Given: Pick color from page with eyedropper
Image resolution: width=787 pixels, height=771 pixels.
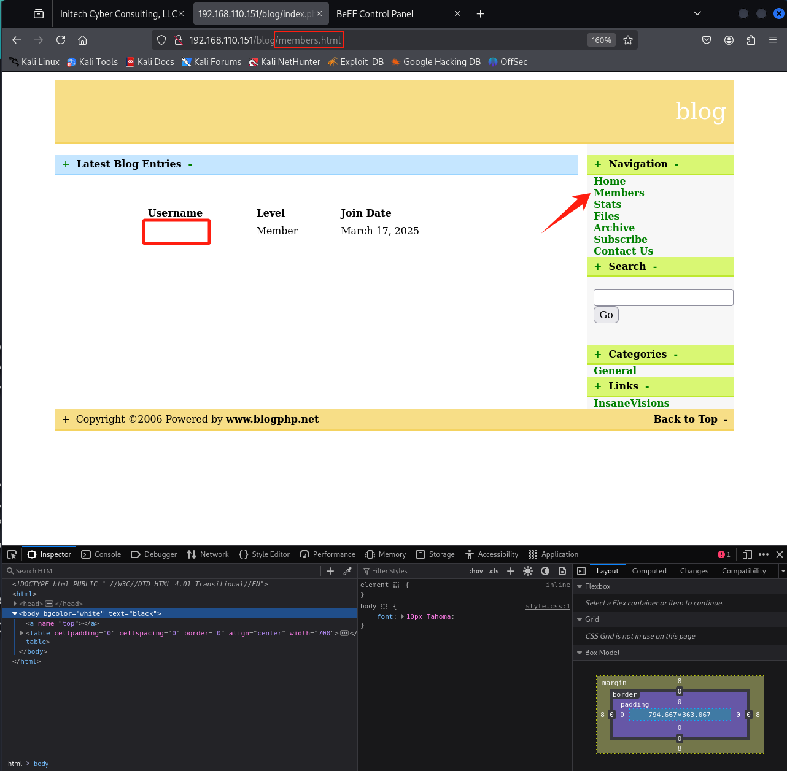Looking at the screenshot, I should (x=347, y=571).
